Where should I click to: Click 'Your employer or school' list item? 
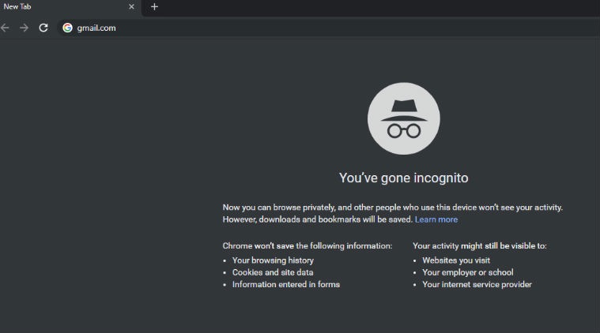point(468,272)
